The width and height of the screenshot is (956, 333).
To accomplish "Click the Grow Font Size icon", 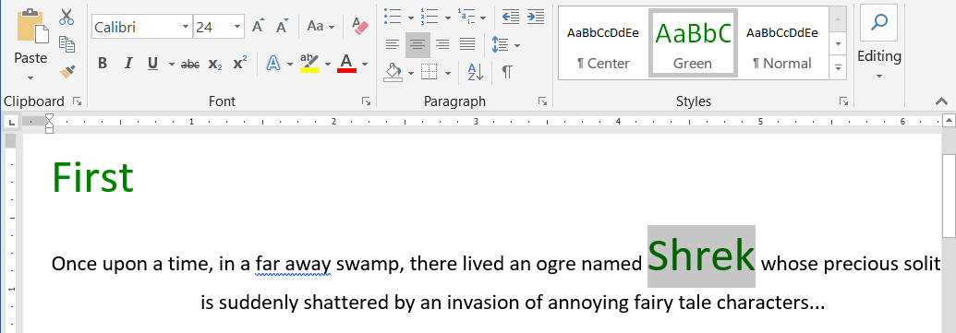I will pyautogui.click(x=258, y=27).
